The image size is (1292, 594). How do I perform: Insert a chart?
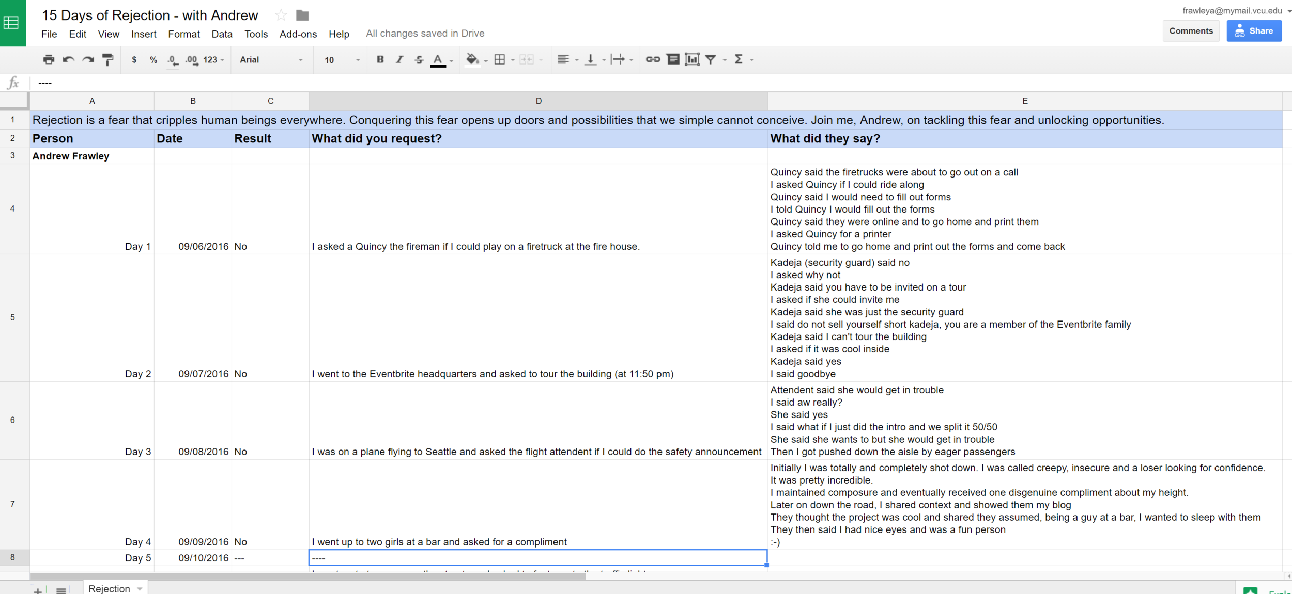click(692, 59)
